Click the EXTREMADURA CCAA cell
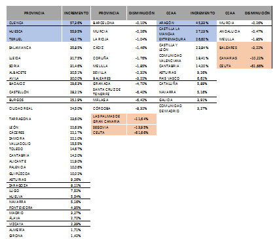 pyautogui.click(x=172, y=39)
